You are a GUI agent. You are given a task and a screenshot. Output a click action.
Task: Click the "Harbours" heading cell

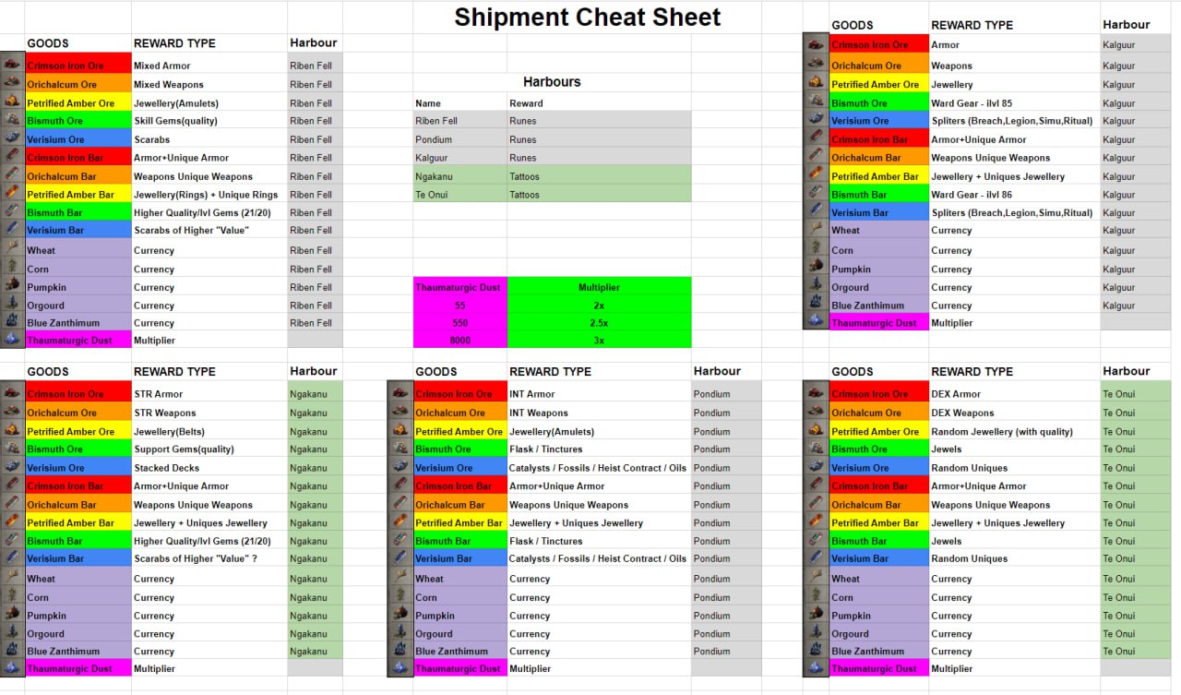552,82
